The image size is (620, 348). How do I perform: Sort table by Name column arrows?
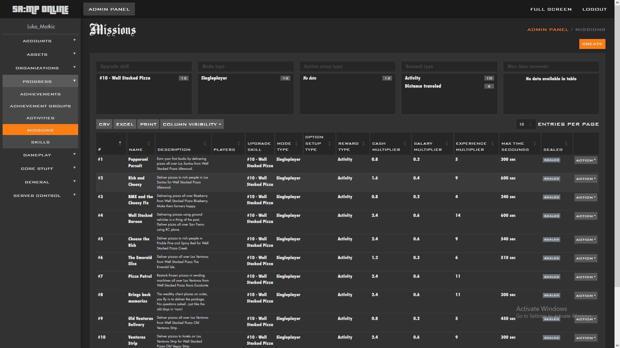click(149, 143)
